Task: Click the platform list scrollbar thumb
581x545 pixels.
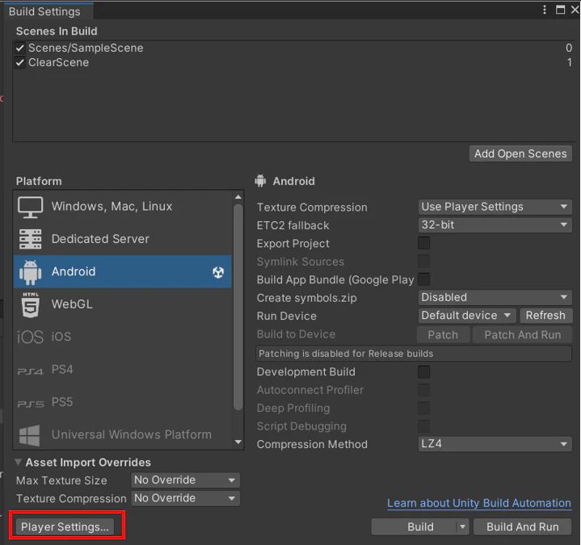Action: 238,308
